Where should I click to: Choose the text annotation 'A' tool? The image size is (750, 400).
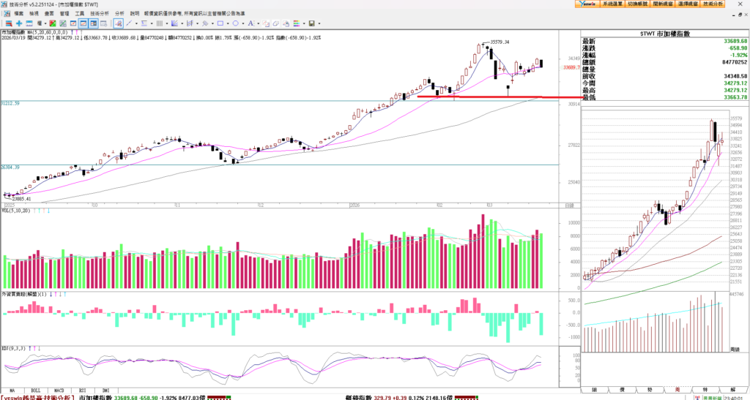point(250,23)
